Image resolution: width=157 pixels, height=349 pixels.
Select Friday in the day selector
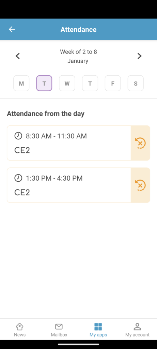pyautogui.click(x=113, y=83)
